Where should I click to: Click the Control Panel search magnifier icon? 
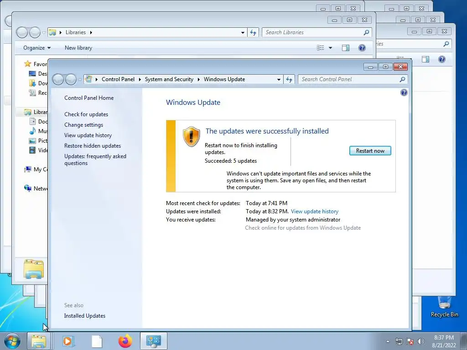pos(402,79)
